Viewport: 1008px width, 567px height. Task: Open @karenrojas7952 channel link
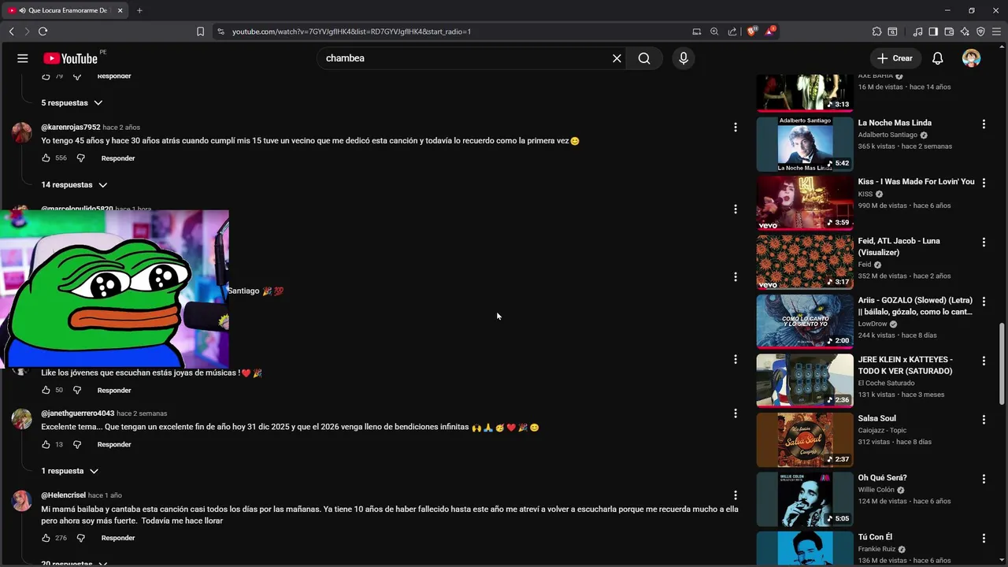click(71, 128)
